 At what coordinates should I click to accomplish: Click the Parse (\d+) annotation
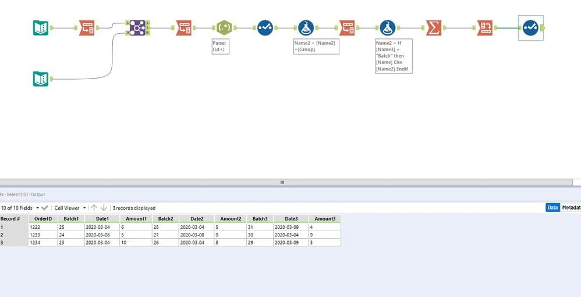coord(221,47)
